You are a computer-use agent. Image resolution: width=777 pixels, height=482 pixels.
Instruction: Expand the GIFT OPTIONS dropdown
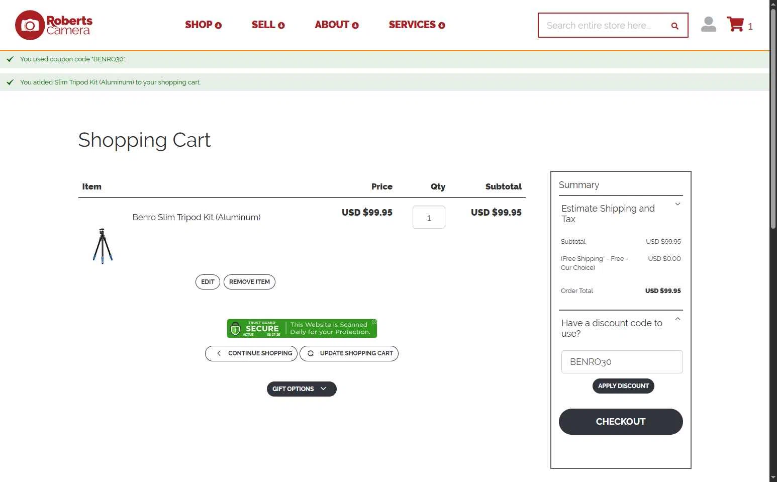pos(302,389)
